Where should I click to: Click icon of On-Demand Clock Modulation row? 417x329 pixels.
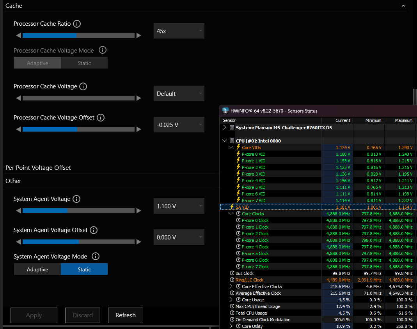pos(232,320)
